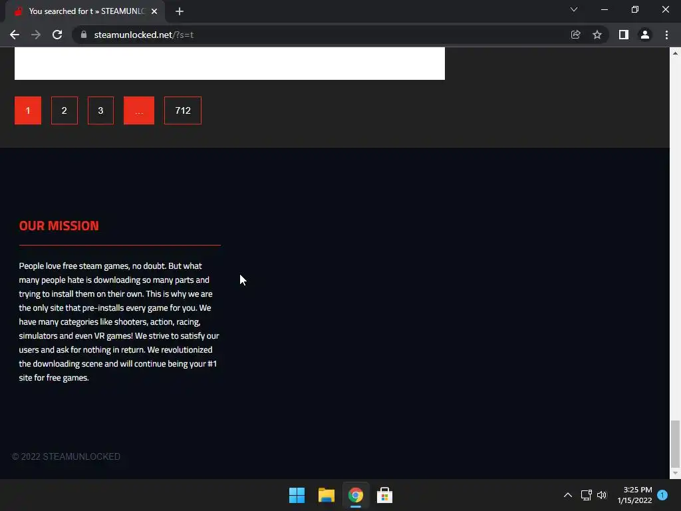Screen dimensions: 681x511
Task: Go to results page 1
Action: [28, 110]
